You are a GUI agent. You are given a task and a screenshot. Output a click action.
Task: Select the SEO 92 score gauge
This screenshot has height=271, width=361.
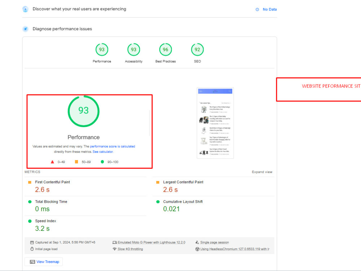click(x=197, y=50)
